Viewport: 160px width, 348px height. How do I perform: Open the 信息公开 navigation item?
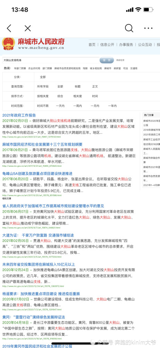point(107,45)
